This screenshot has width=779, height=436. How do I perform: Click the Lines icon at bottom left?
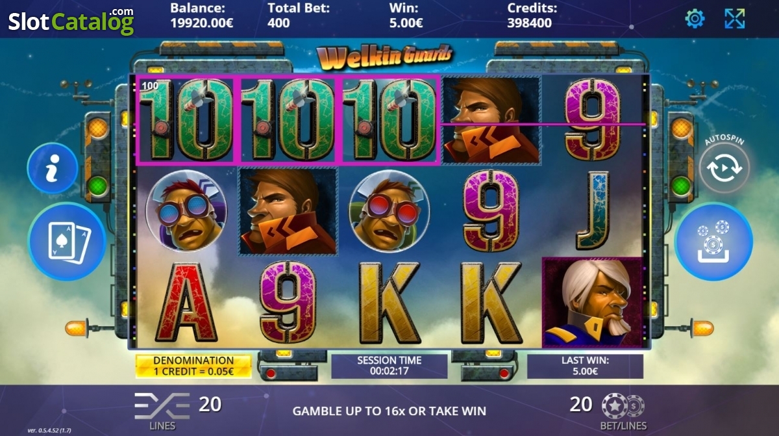[x=162, y=406]
